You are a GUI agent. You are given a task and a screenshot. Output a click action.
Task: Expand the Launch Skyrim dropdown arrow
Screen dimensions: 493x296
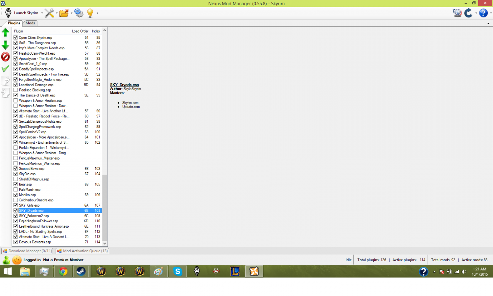pyautogui.click(x=42, y=13)
